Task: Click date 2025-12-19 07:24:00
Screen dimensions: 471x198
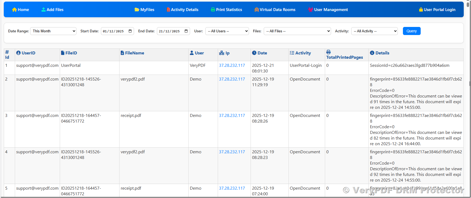Action: click(x=263, y=191)
